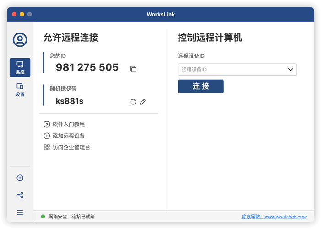Edit the authorization code with pencil icon
Viewport: 321px width, 229px height.
point(143,102)
